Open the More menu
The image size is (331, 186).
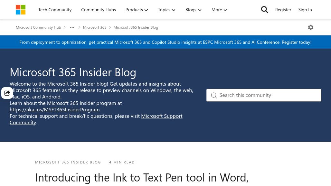click(x=219, y=10)
